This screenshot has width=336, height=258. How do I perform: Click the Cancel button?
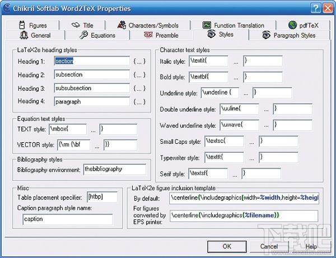tap(269, 246)
